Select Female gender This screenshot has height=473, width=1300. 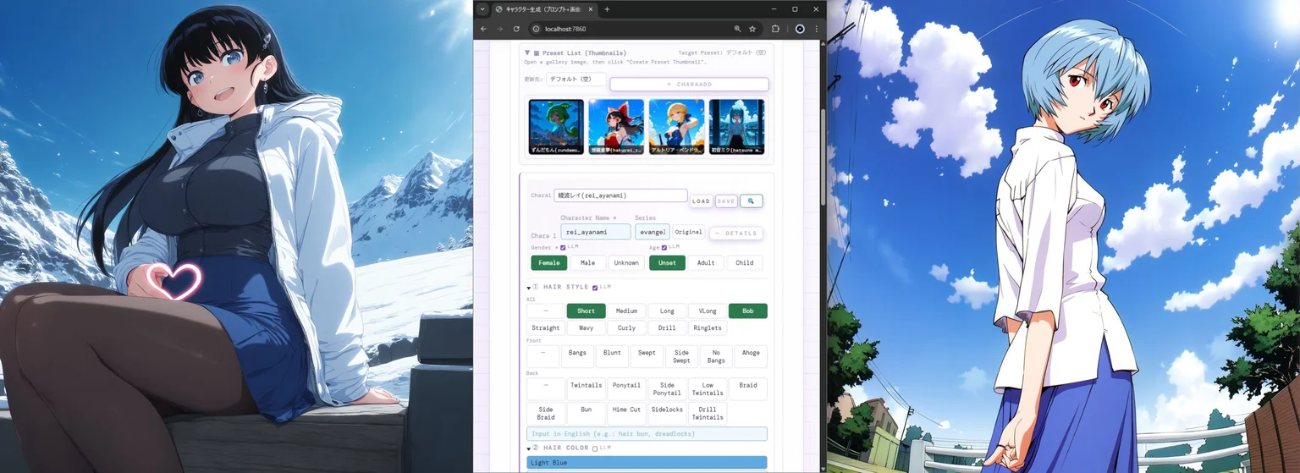coord(549,263)
